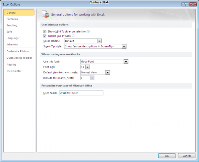Click the User name text field
The height and width of the screenshot is (162, 199).
coord(81,93)
